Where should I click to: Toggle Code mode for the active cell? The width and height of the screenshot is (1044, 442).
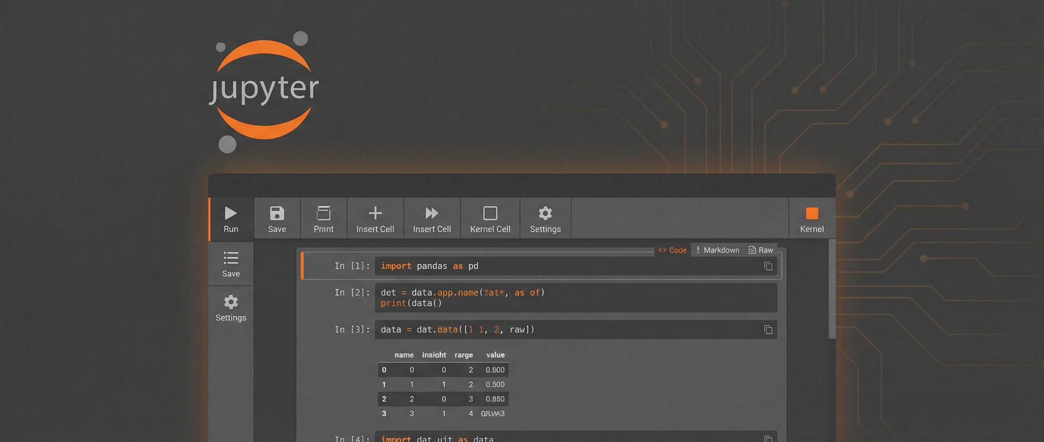tap(673, 250)
